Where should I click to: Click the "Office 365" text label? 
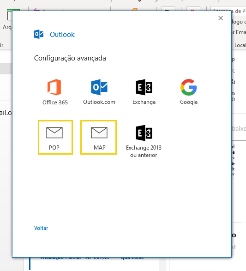[x=55, y=102]
